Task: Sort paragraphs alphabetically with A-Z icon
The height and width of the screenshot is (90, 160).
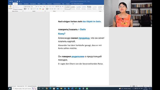Action: [x=60, y=6]
